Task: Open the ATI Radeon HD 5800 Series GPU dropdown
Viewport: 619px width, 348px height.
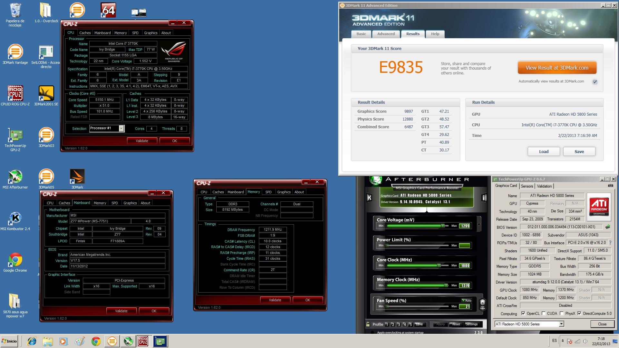Action: 561,324
